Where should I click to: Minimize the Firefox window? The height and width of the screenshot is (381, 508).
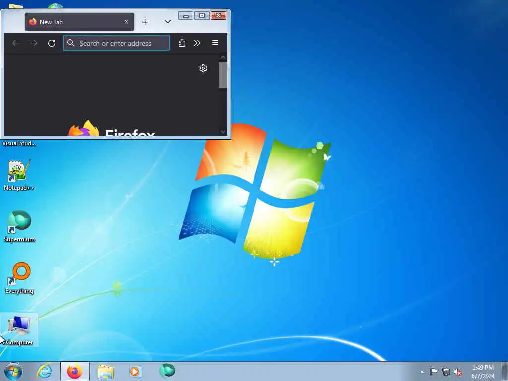(x=186, y=15)
